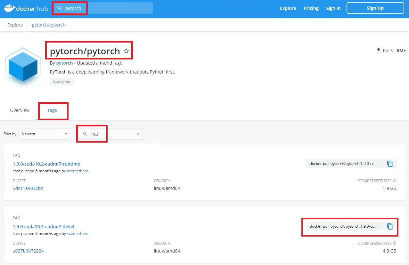409x265 pixels.
Task: Click the Docker Hub logo
Action: point(26,8)
